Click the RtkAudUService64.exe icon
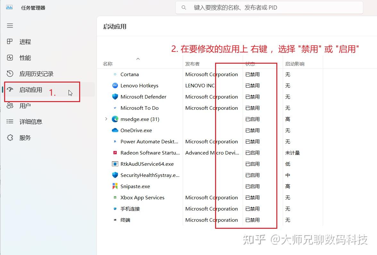Screen dimensions: 377x255 tap(115, 164)
